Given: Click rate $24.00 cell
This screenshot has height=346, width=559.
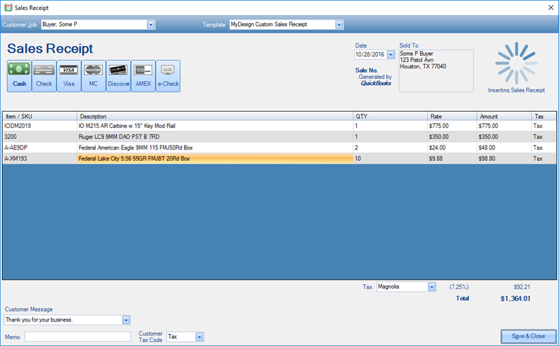Looking at the screenshot, I should (452, 147).
